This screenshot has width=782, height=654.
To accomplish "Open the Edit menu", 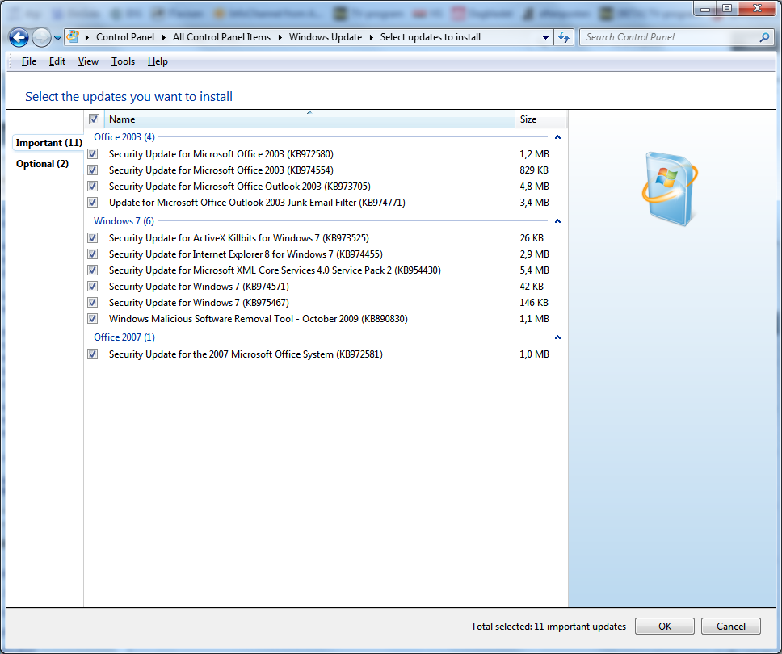I will [x=57, y=61].
